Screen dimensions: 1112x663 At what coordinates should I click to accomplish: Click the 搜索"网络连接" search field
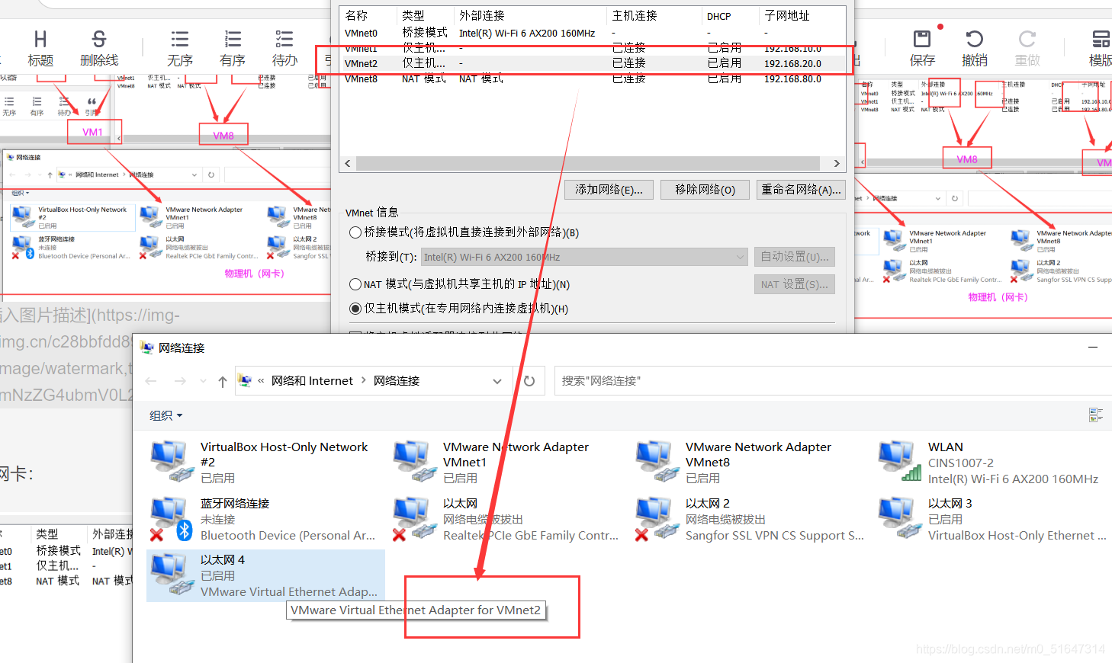click(831, 381)
